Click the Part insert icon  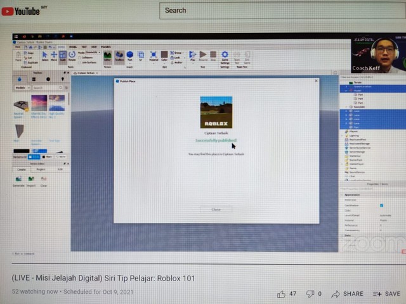click(129, 56)
